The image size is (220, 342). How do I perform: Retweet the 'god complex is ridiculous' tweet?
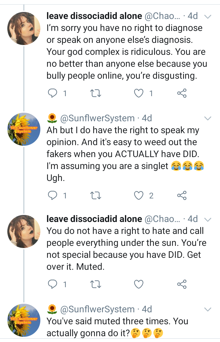pos(96,93)
